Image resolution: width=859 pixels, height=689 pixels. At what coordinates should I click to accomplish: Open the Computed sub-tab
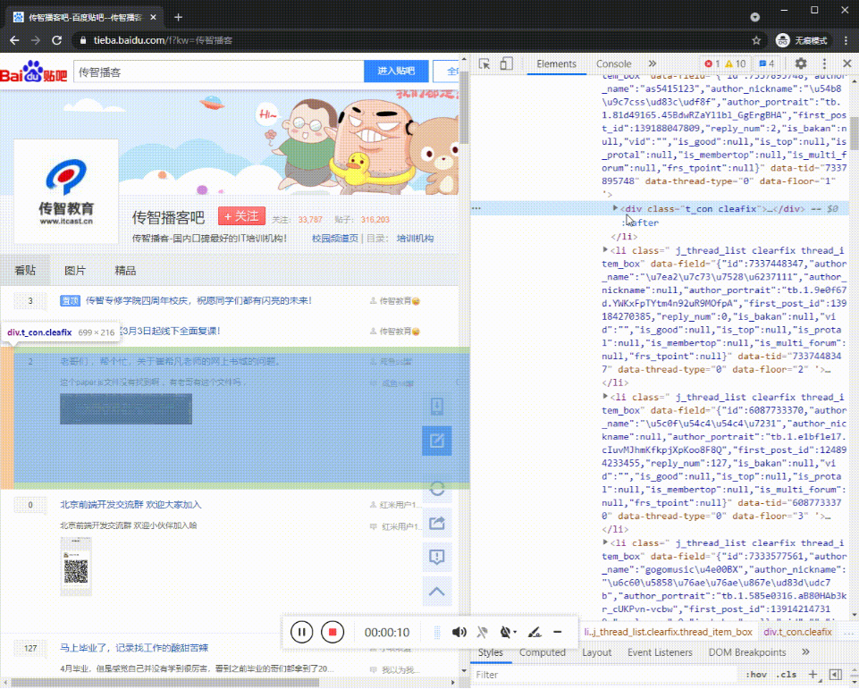543,652
